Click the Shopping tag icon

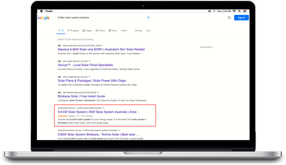click(68, 31)
